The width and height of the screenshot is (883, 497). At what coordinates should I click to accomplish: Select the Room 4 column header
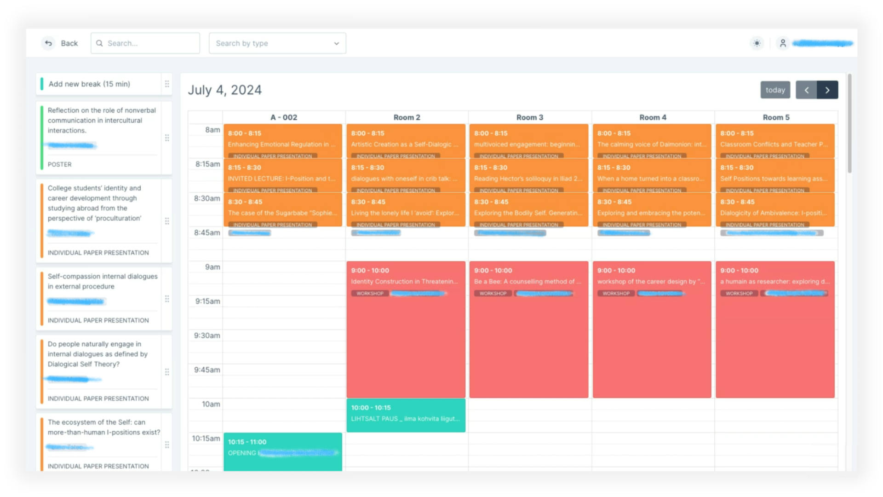[653, 117]
